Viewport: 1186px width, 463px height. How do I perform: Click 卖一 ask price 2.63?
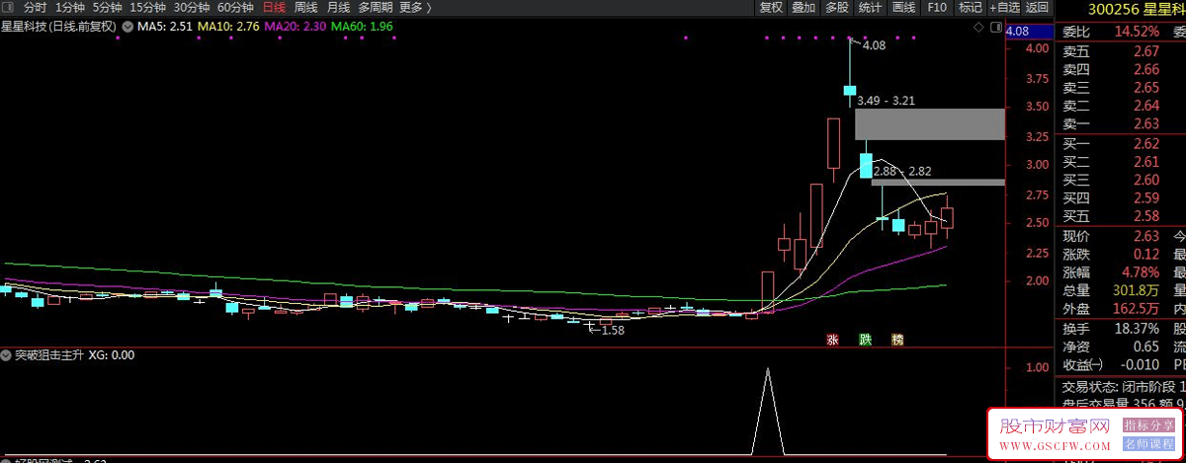coord(1145,124)
